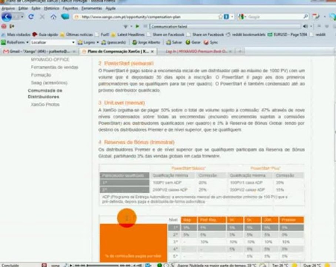The width and height of the screenshot is (336, 267).
Task: Open the Latest Headlines bookmark
Action: click(x=128, y=34)
